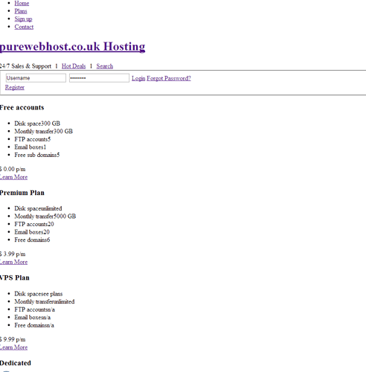Click the Login link
Image resolution: width=366 pixels, height=372 pixels.
pos(138,78)
